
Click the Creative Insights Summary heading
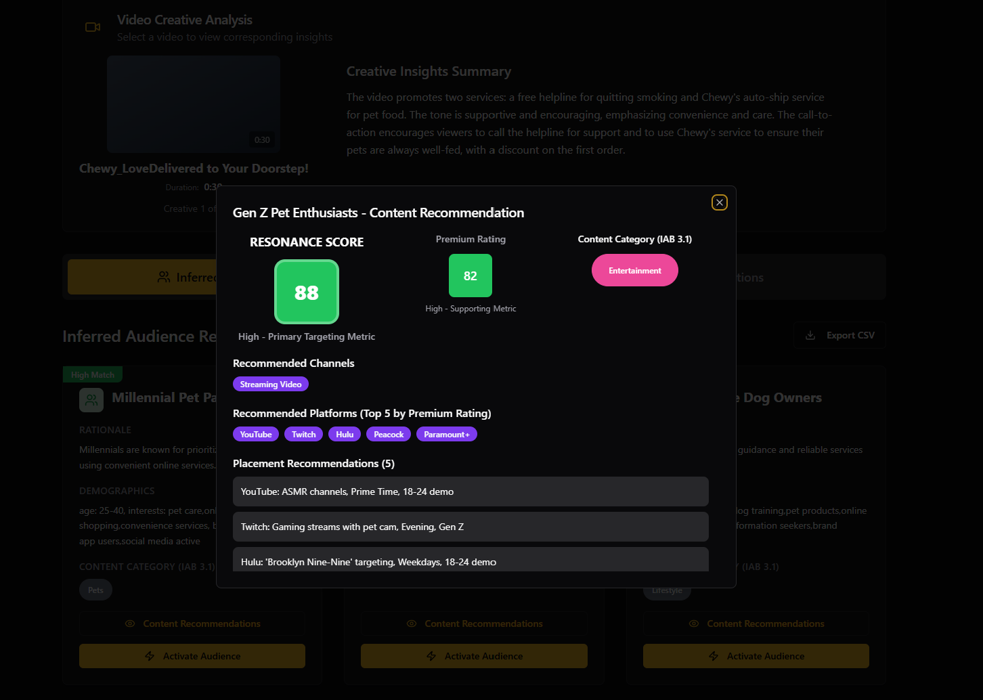(x=429, y=71)
